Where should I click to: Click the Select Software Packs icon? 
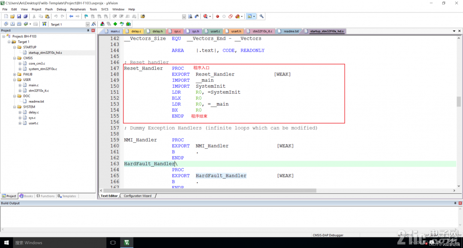point(122,24)
